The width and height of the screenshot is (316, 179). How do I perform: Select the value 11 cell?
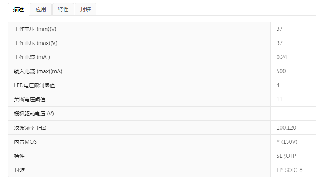click(x=280, y=100)
